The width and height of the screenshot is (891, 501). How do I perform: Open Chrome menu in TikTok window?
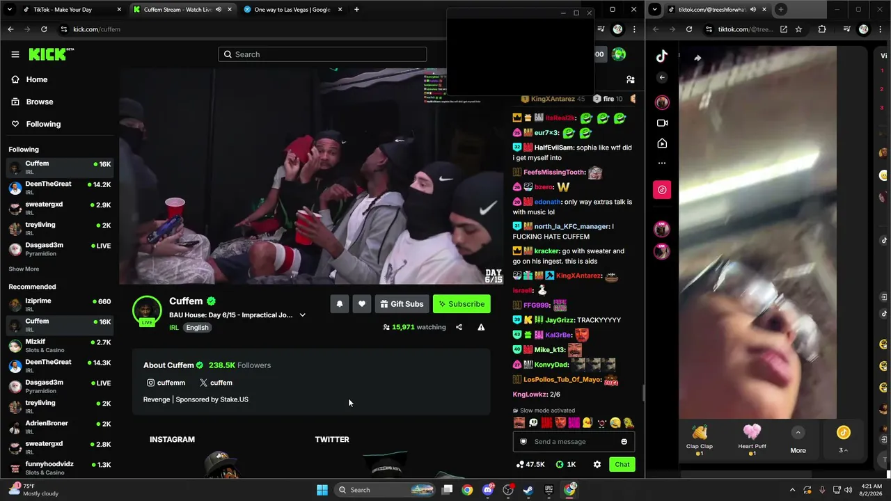[881, 29]
